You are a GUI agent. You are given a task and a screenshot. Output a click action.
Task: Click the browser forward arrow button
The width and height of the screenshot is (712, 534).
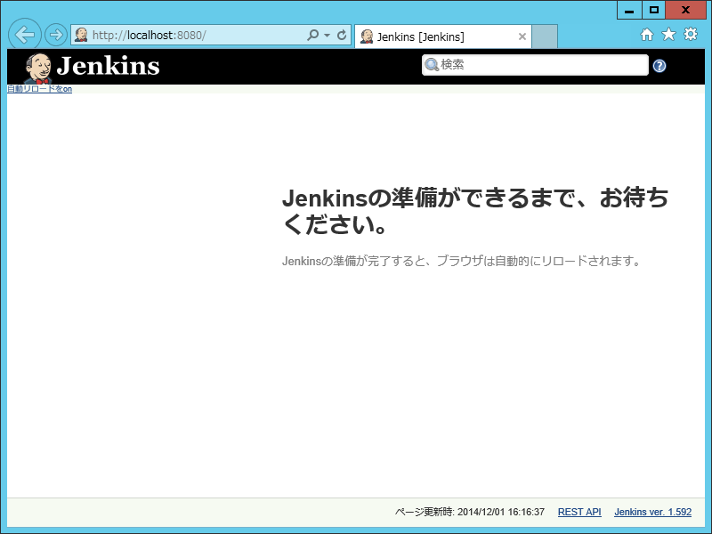tap(56, 35)
